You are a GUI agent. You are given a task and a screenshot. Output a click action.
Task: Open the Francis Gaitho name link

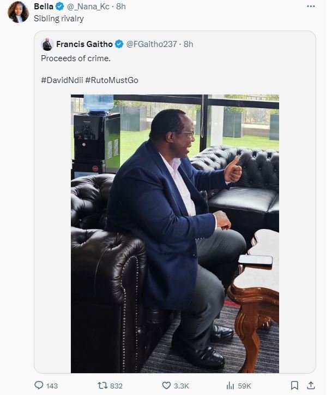click(85, 44)
